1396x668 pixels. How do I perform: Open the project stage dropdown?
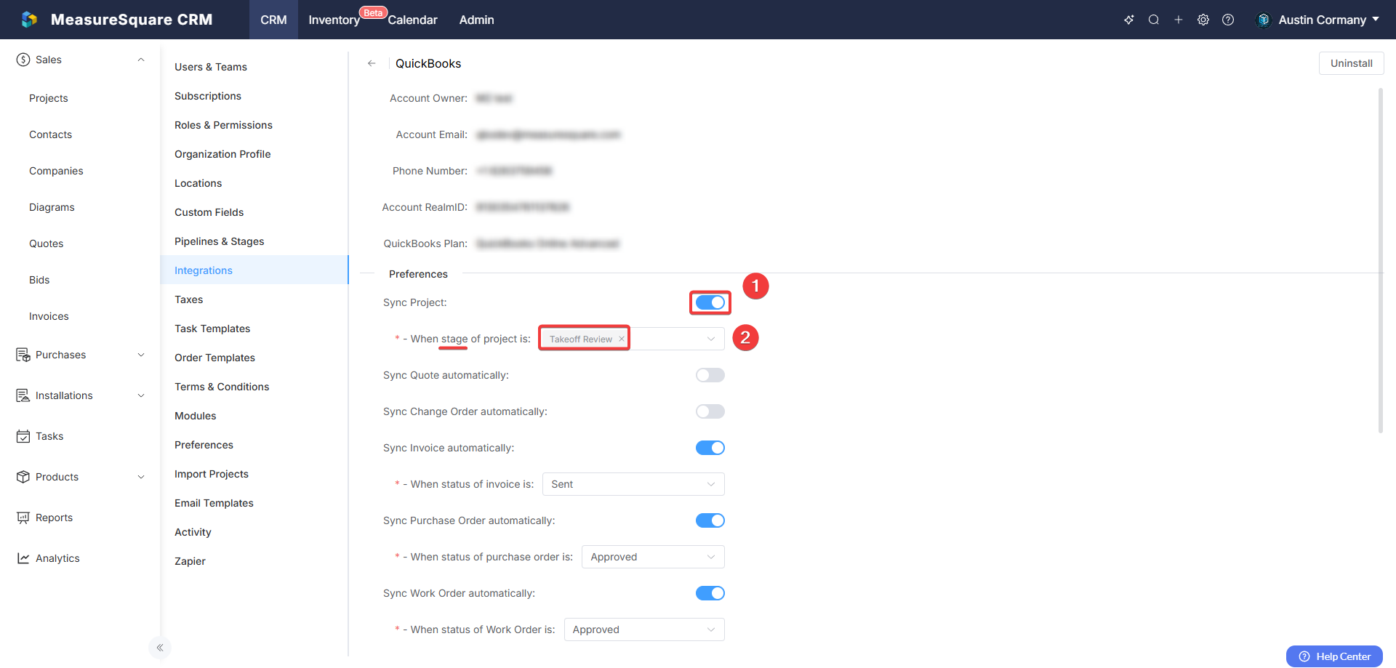(x=633, y=339)
